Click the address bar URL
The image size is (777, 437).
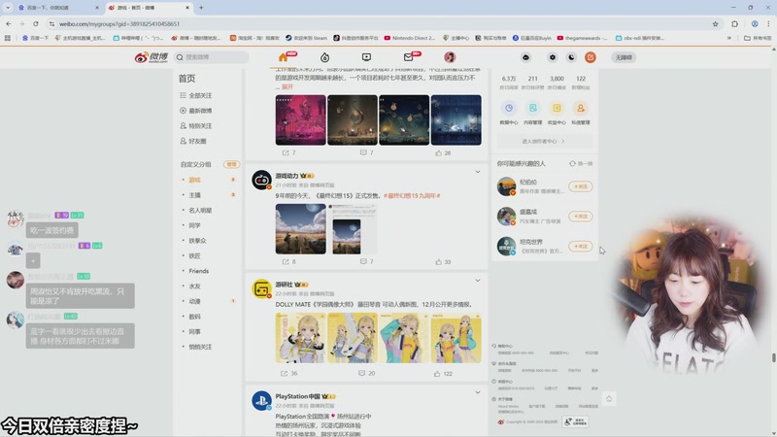119,23
